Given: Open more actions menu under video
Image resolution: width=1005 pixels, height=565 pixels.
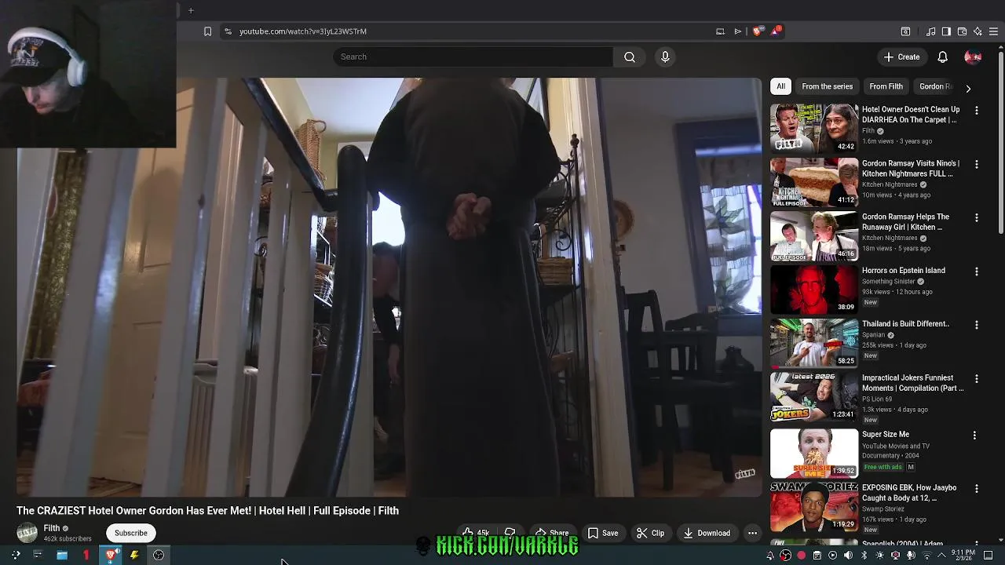Looking at the screenshot, I should point(752,533).
